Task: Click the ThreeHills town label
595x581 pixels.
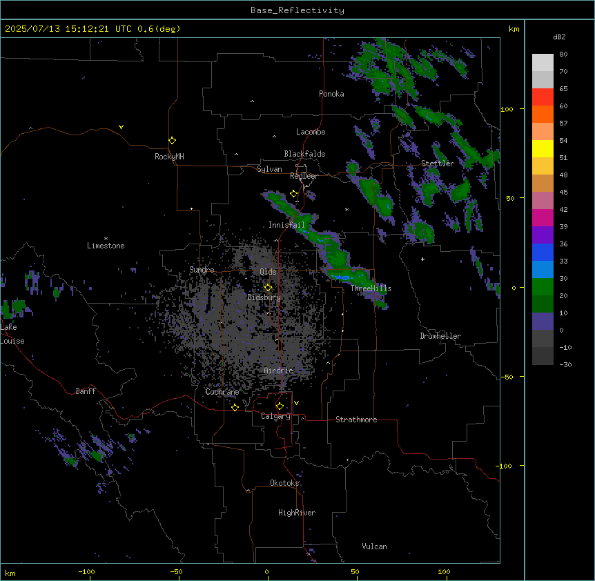Action: pos(371,288)
